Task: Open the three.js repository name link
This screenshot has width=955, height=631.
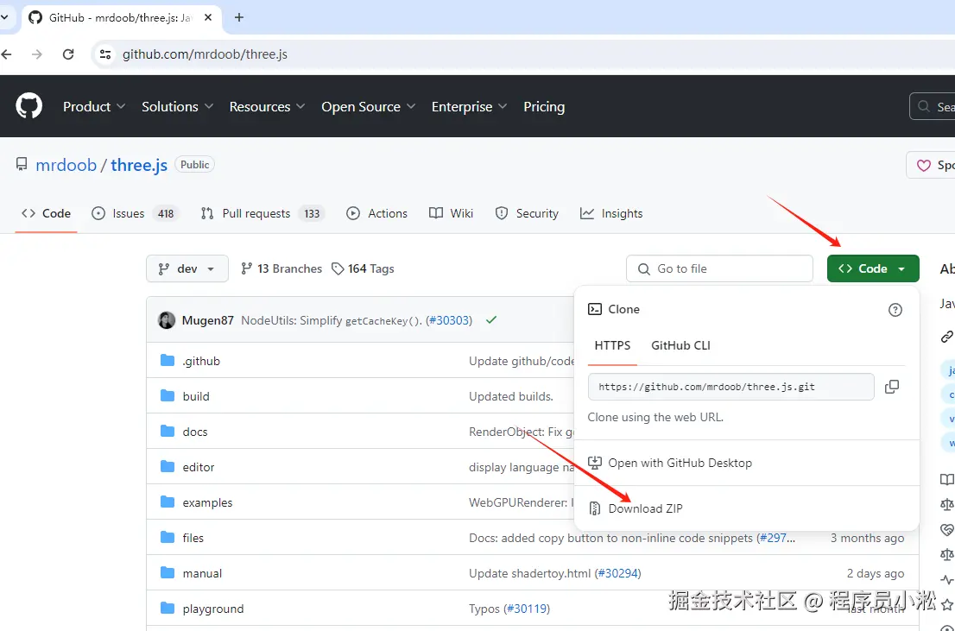Action: coord(139,165)
